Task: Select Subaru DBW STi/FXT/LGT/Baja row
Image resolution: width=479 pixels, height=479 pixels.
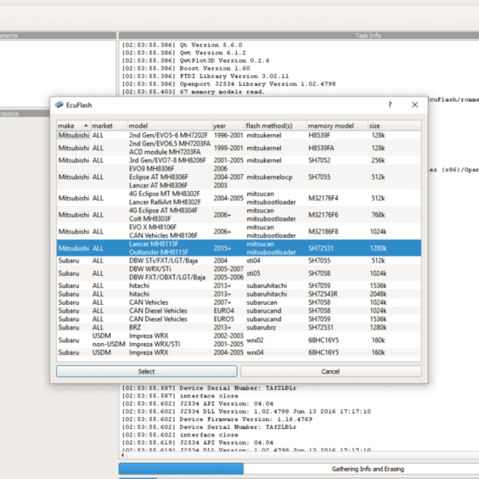Action: [239, 261]
